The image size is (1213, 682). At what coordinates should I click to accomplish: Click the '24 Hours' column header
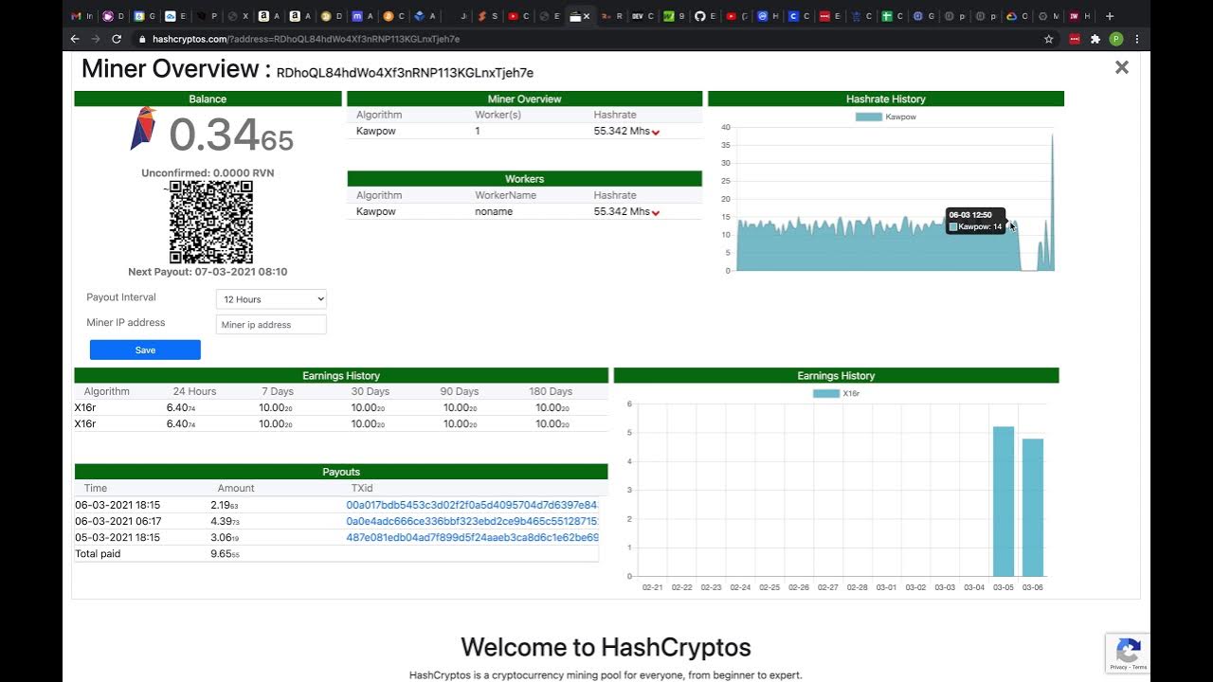pos(194,391)
